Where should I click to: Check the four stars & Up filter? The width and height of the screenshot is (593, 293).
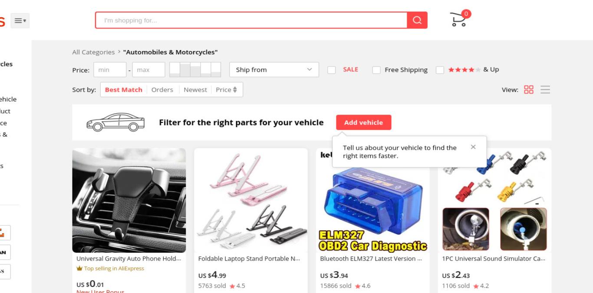(x=440, y=70)
